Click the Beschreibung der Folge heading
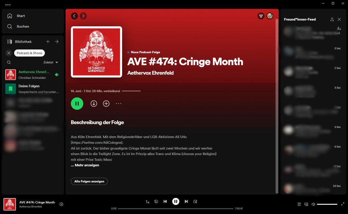Image resolution: width=348 pixels, height=214 pixels. pos(97,122)
